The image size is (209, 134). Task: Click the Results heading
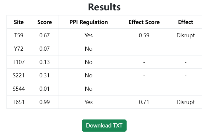[104, 7]
